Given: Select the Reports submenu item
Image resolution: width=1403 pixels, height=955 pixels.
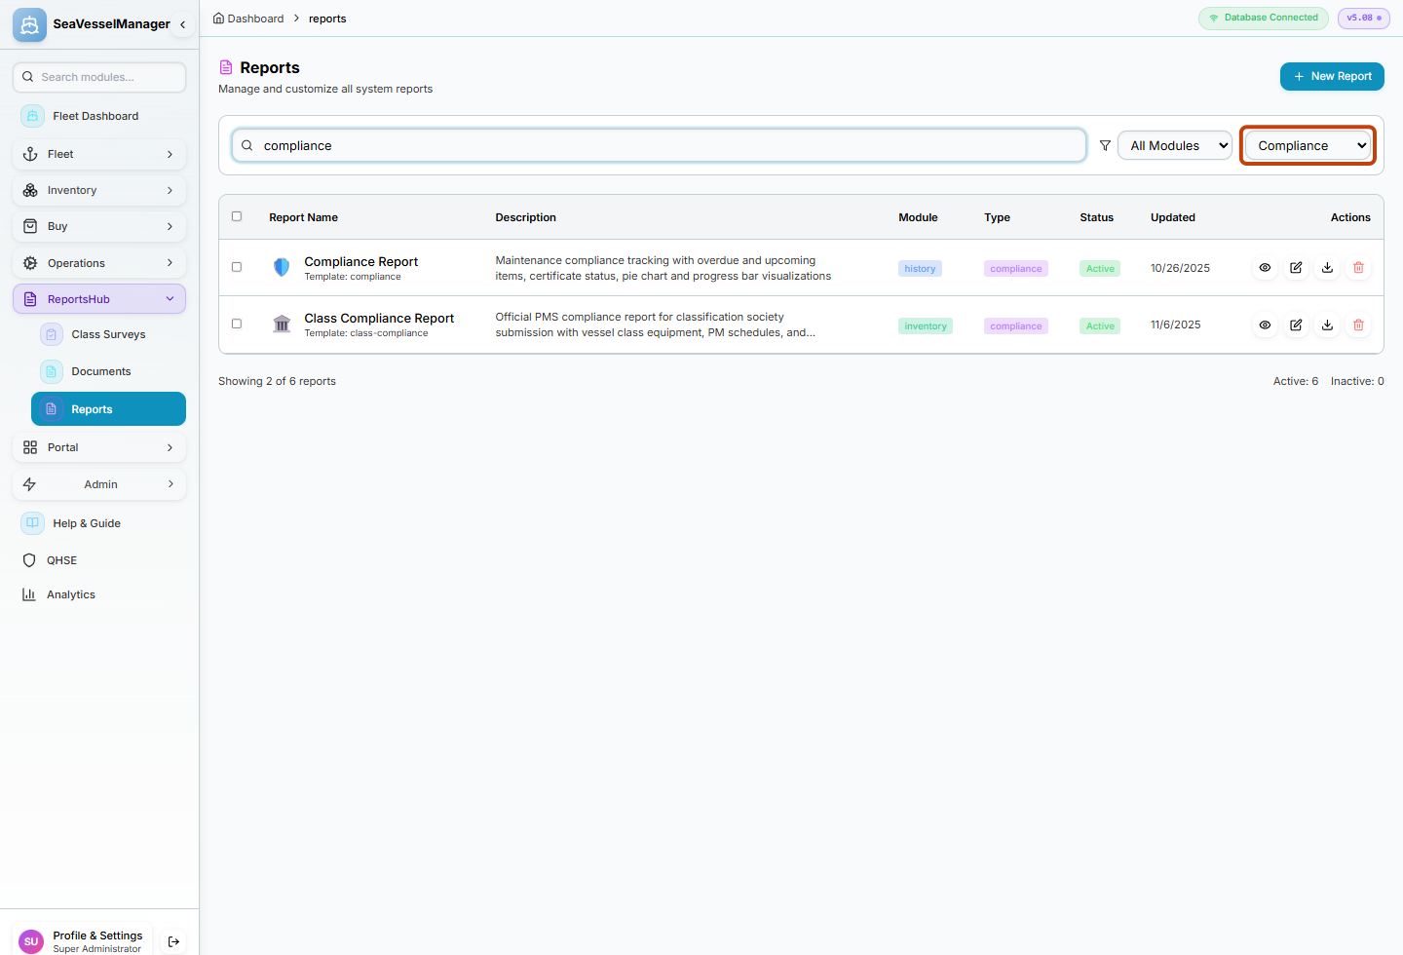Looking at the screenshot, I should (108, 409).
